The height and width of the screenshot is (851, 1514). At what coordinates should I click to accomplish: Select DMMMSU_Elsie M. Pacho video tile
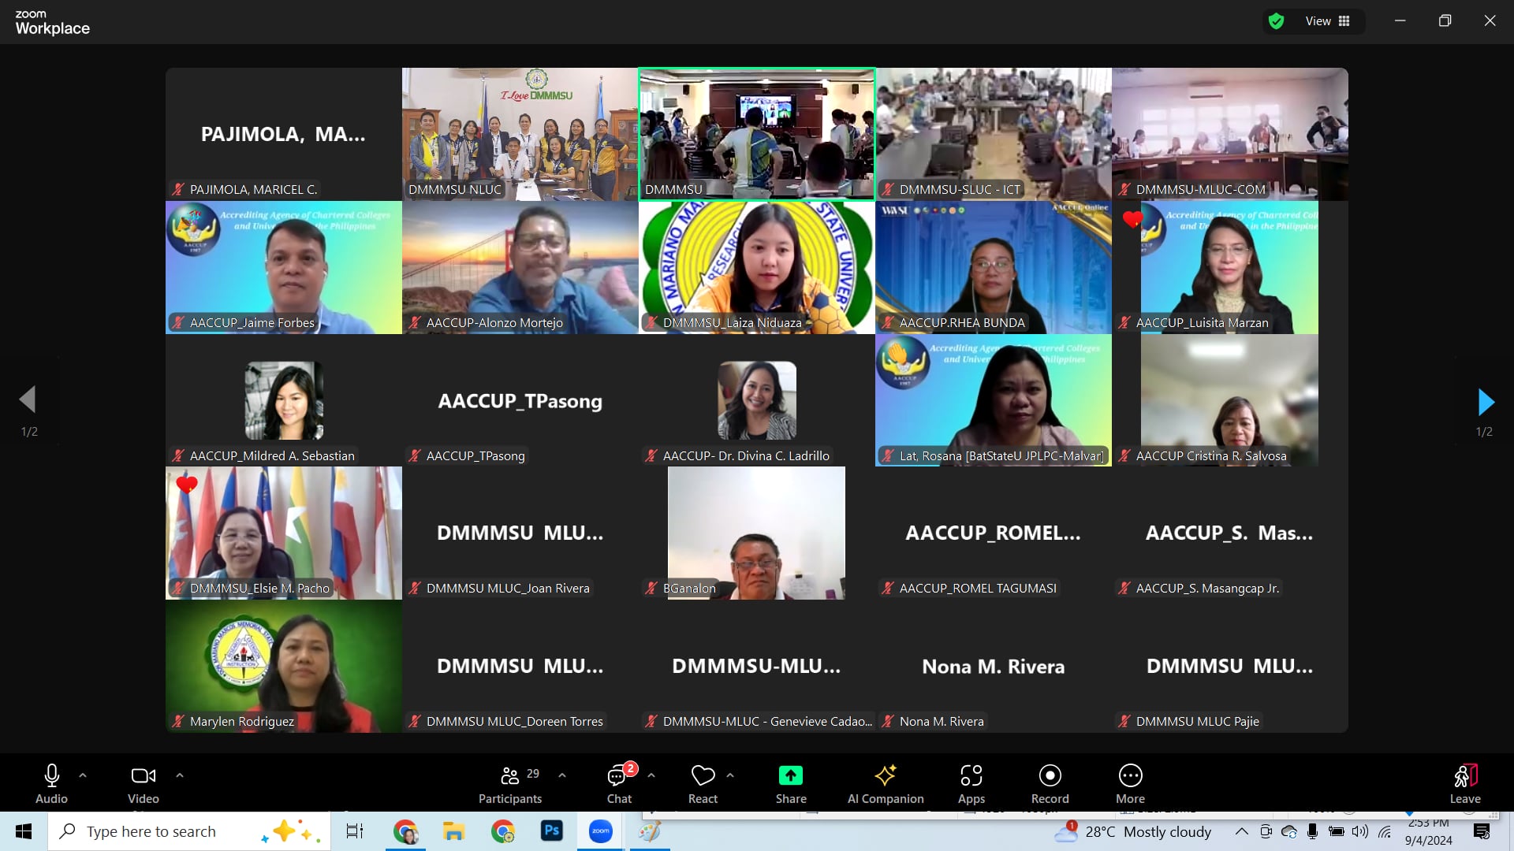pyautogui.click(x=284, y=533)
